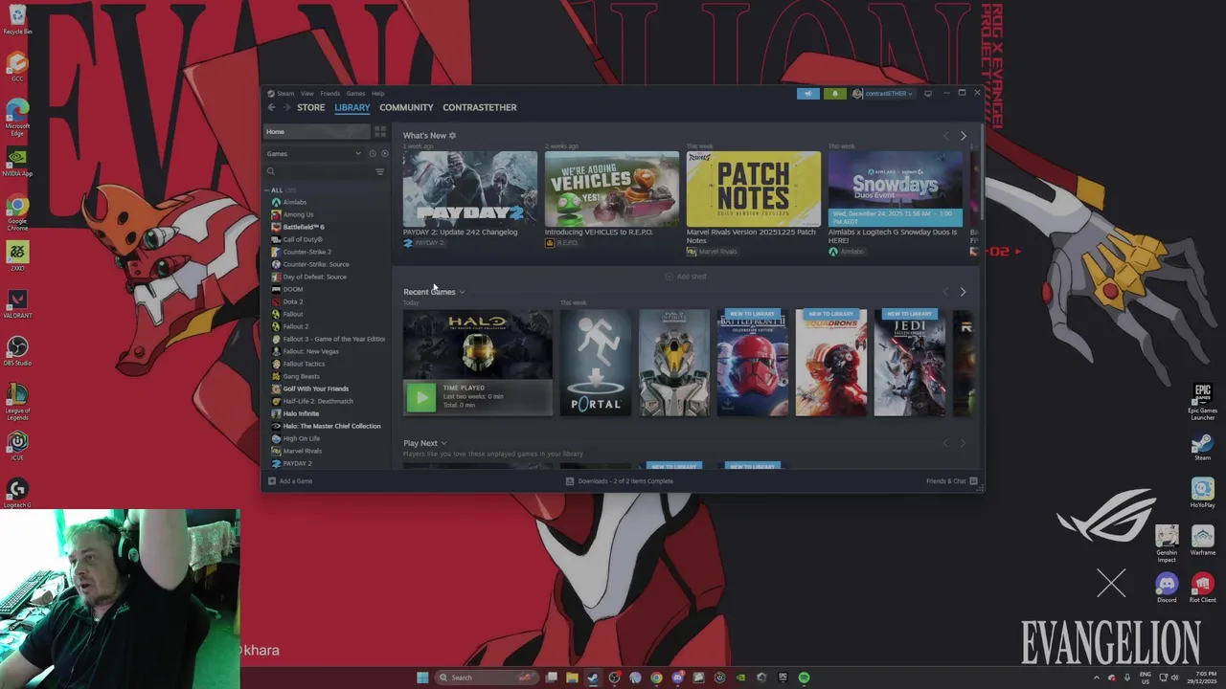Open the Portal game cover
Viewport: 1226px width, 689px height.
coord(595,363)
